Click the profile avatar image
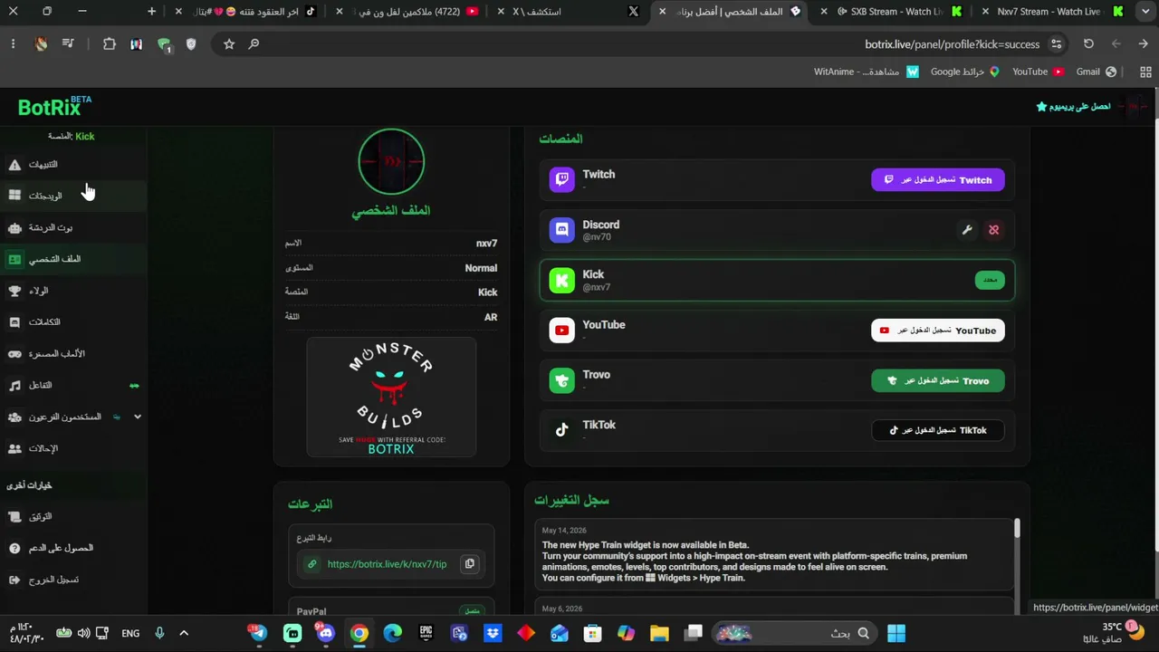Viewport: 1159px width, 652px height. point(391,162)
